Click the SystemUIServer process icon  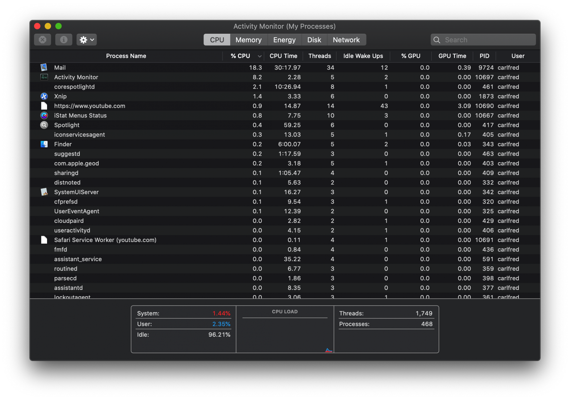point(44,192)
